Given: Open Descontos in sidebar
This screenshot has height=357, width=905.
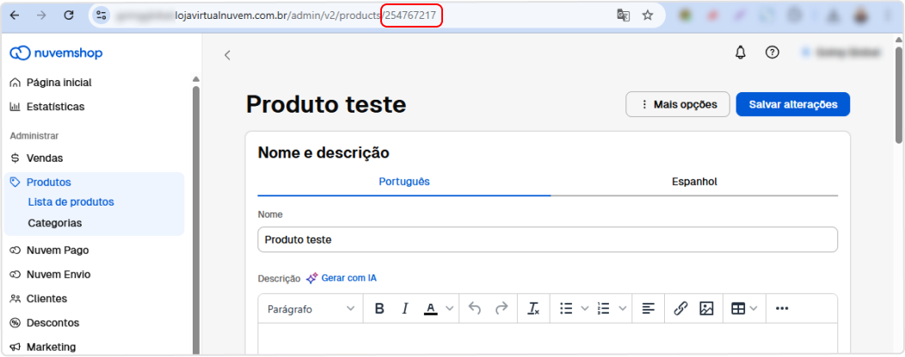Looking at the screenshot, I should tap(45, 323).
